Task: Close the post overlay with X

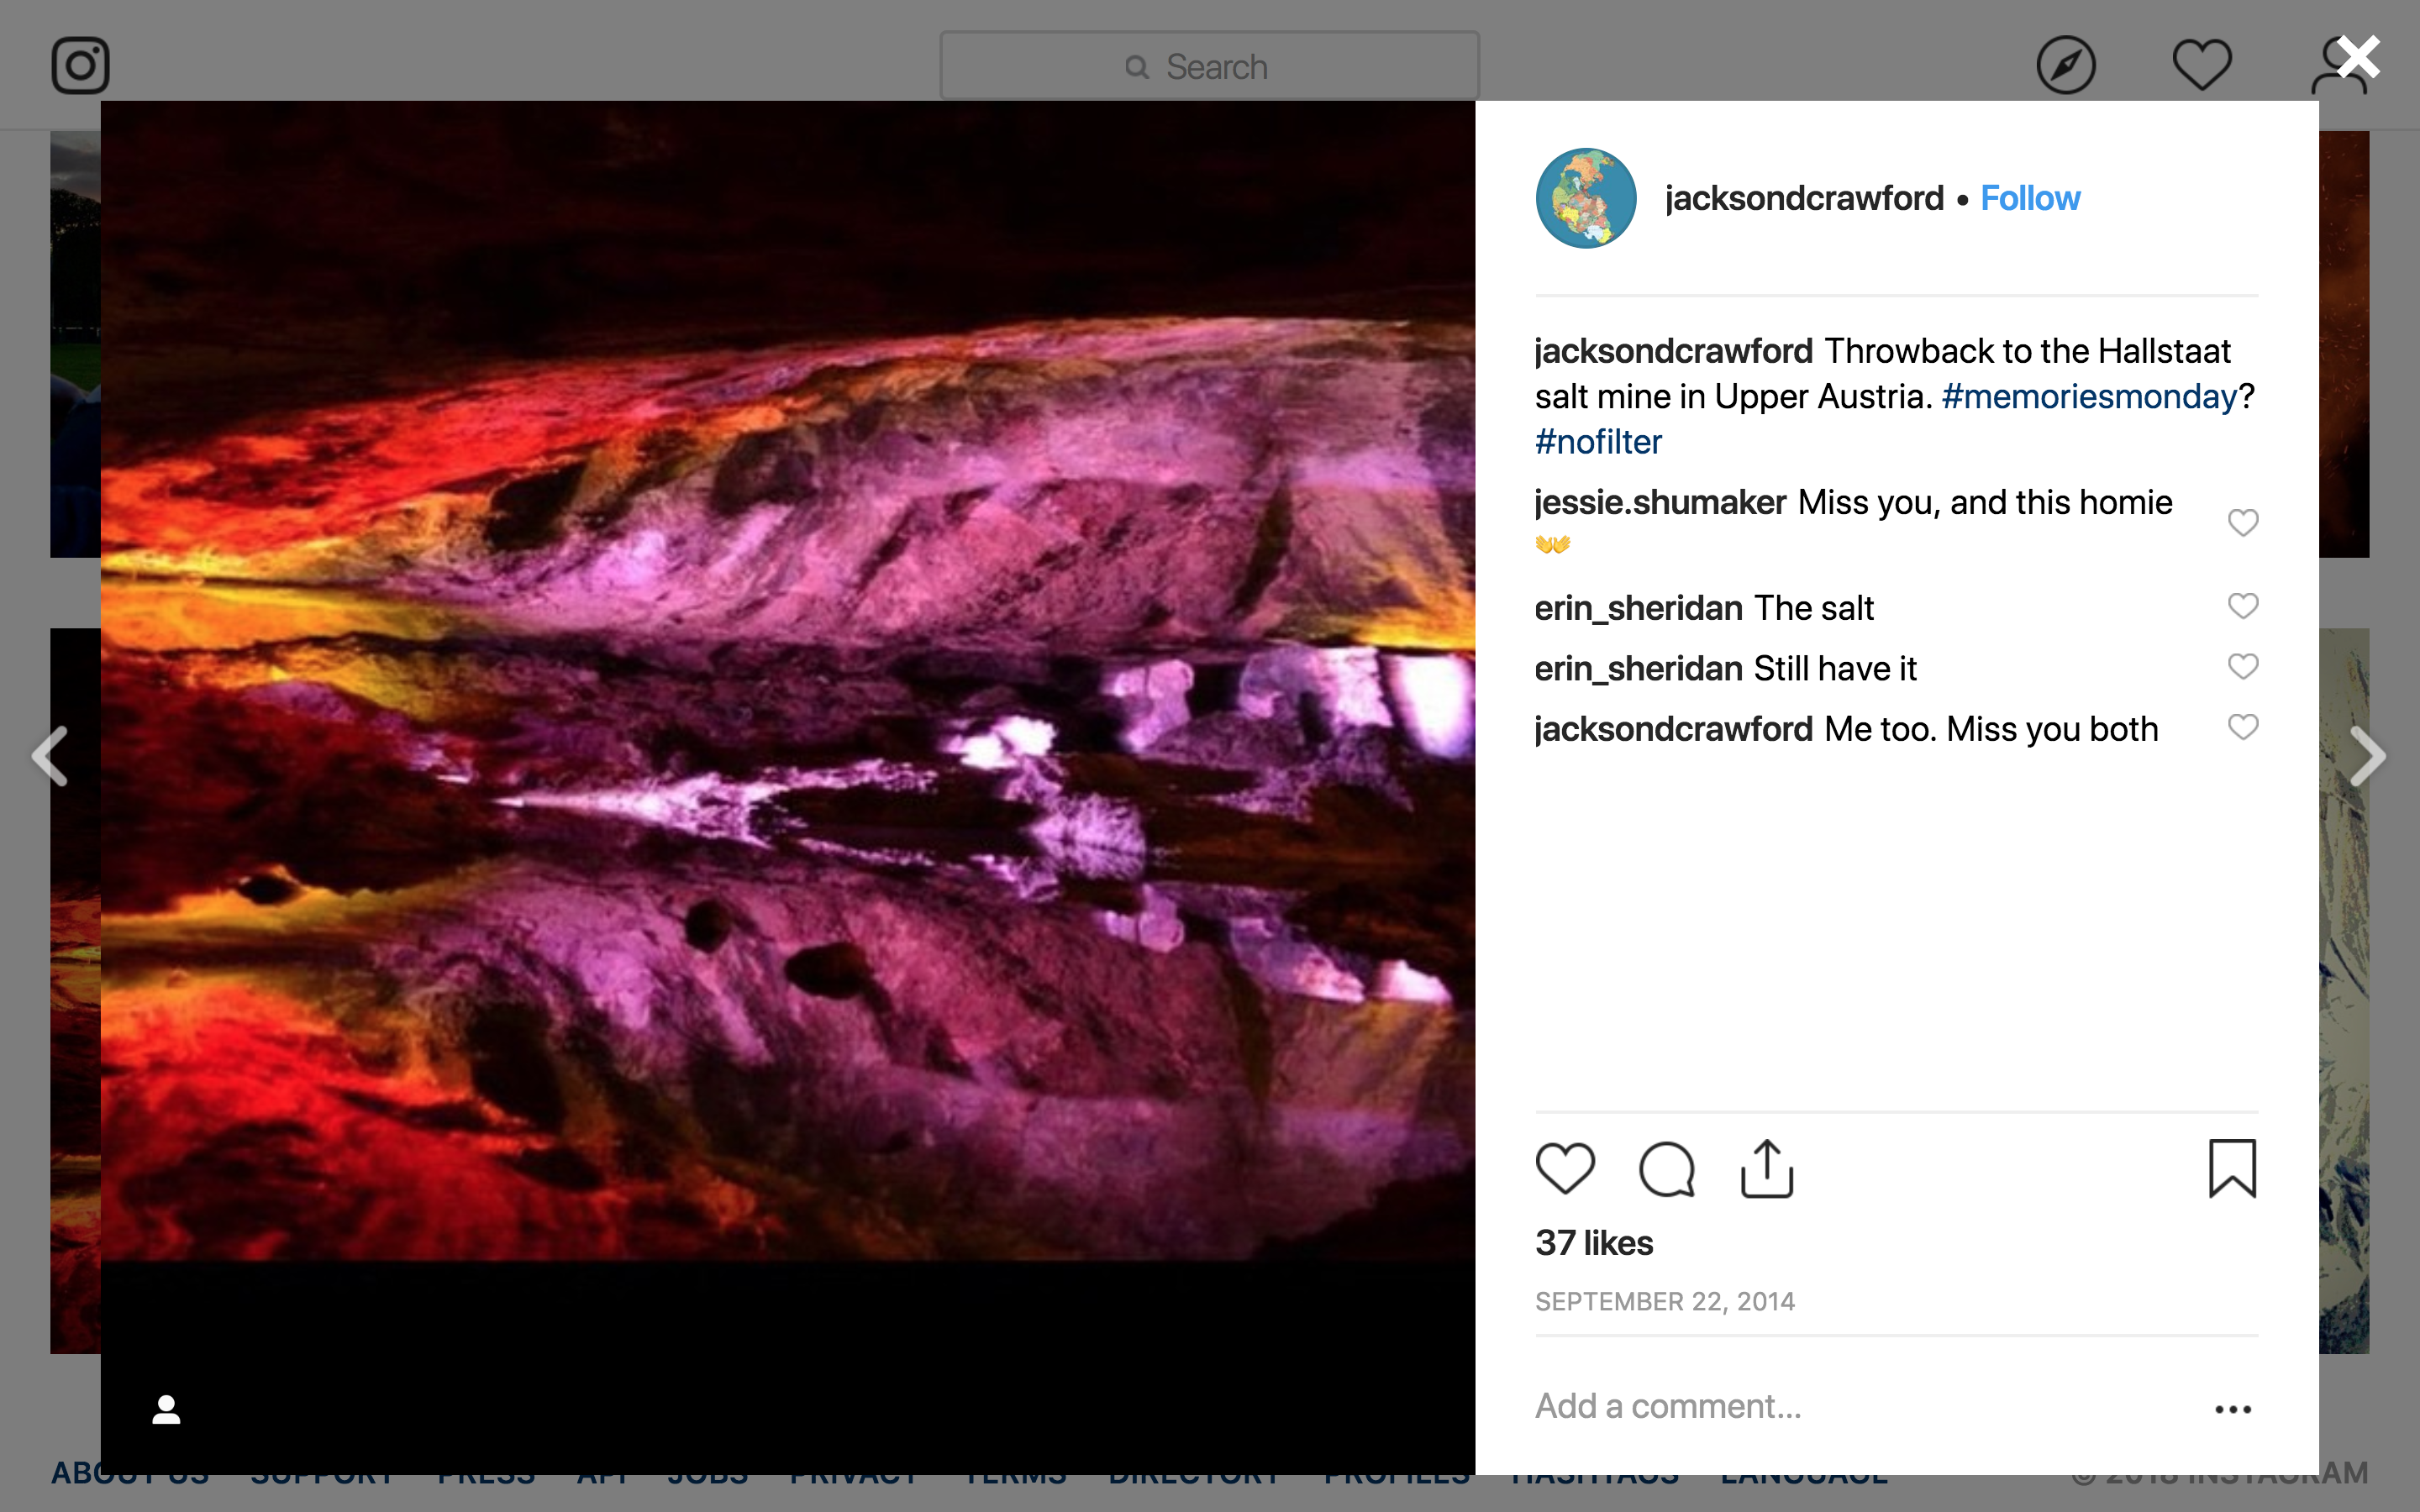Action: [2357, 58]
